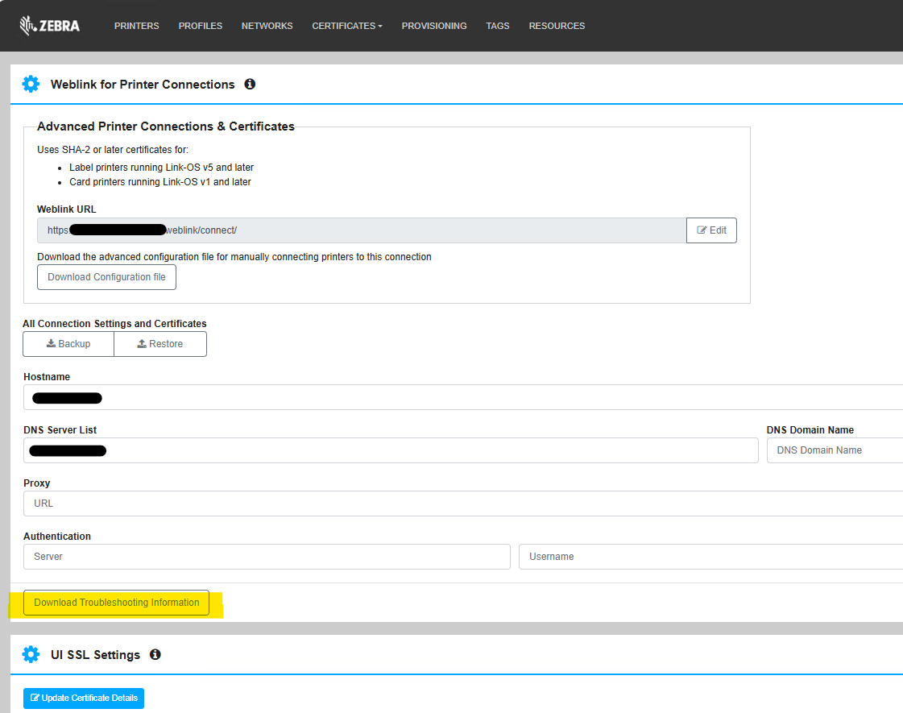This screenshot has height=713, width=903.
Task: Click Download Troubleshooting Information
Action: tap(116, 603)
